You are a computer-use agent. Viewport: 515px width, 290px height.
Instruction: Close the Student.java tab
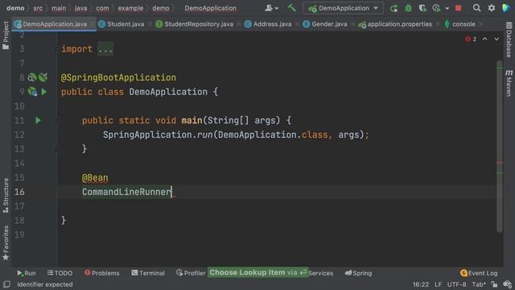click(x=150, y=24)
